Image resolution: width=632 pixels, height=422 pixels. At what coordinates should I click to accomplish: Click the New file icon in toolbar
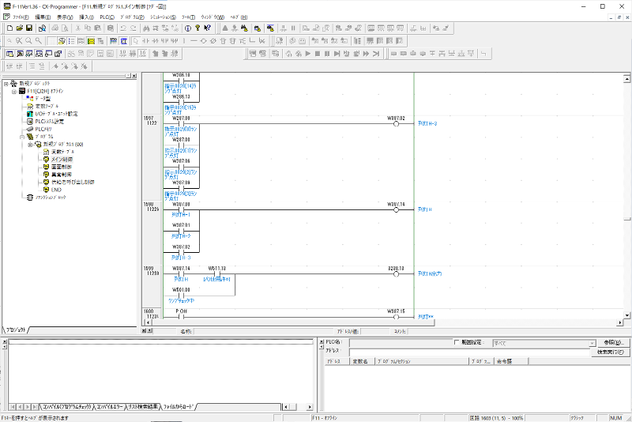coord(9,28)
